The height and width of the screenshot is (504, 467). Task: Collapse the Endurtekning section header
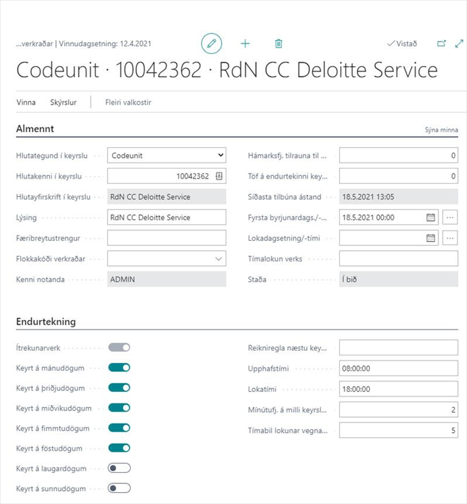point(46,322)
